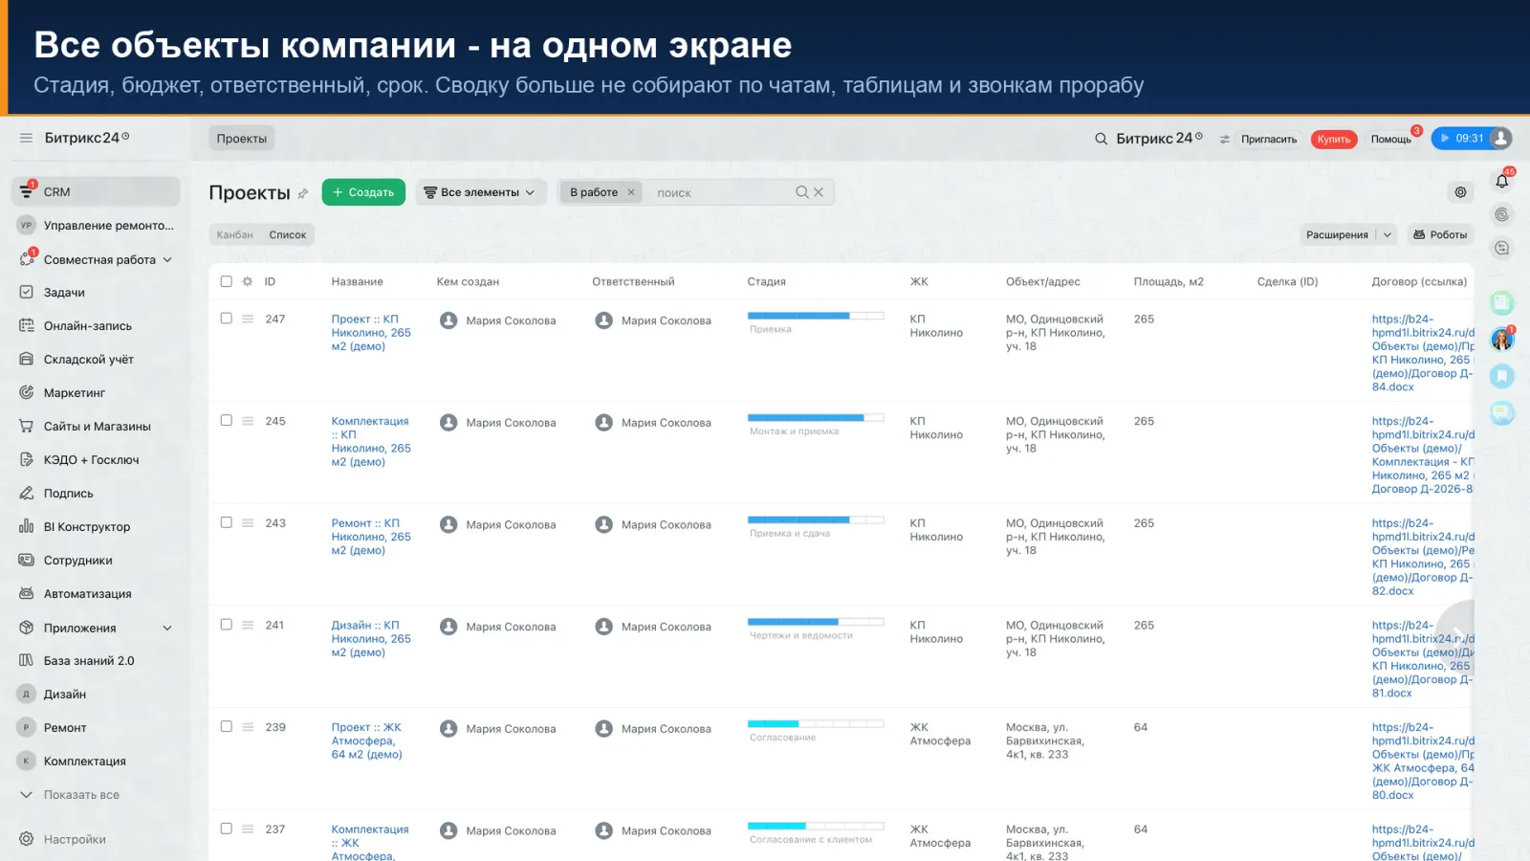This screenshot has width=1530, height=861.
Task: Switch to the Список view tab
Action: click(x=288, y=234)
